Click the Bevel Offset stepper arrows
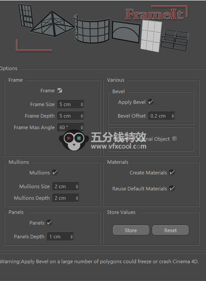Screen dimensions: 206x281 tap(173, 116)
